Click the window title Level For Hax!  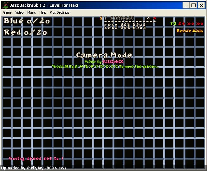point(64,5)
